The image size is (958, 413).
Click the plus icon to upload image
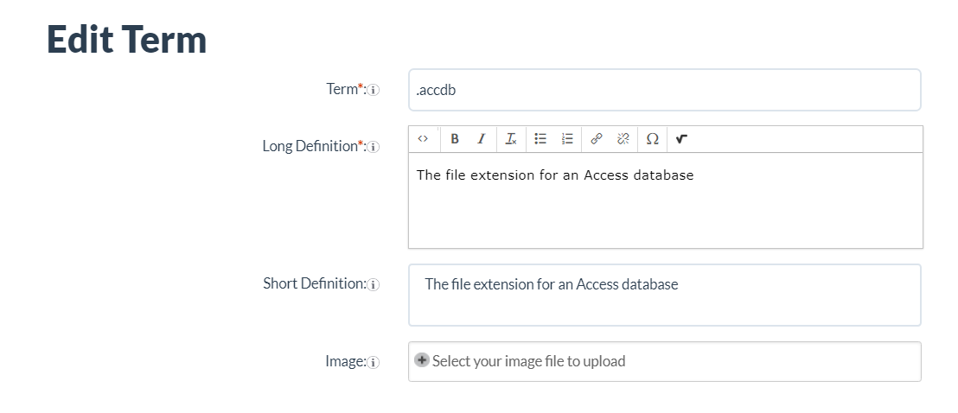tap(422, 359)
